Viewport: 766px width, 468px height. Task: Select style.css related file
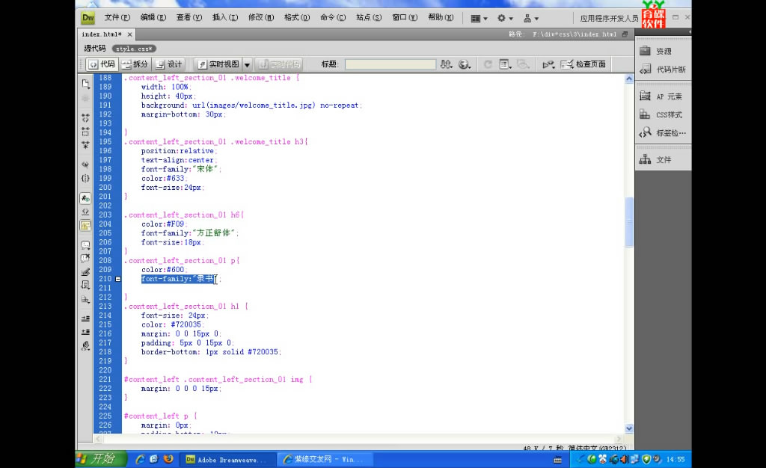(134, 49)
